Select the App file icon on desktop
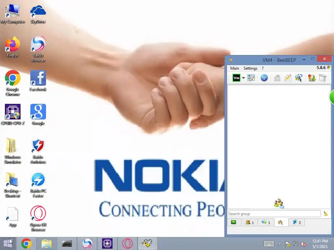This screenshot has width=334, height=250. point(13,217)
